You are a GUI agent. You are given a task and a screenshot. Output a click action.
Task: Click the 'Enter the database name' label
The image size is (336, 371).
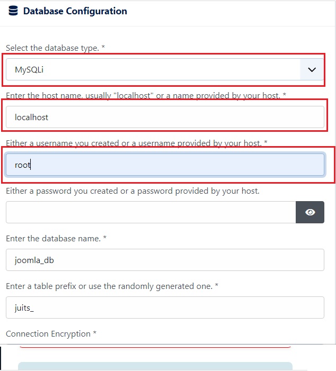(x=56, y=239)
